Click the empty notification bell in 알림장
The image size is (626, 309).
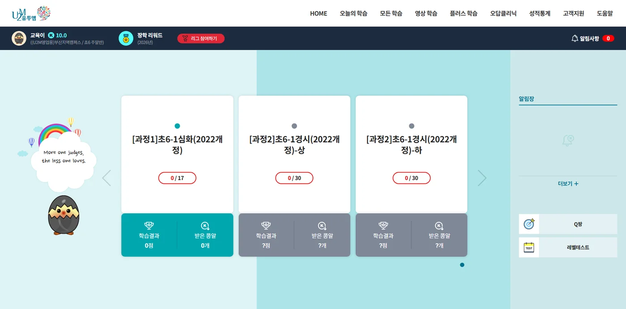pos(568,140)
